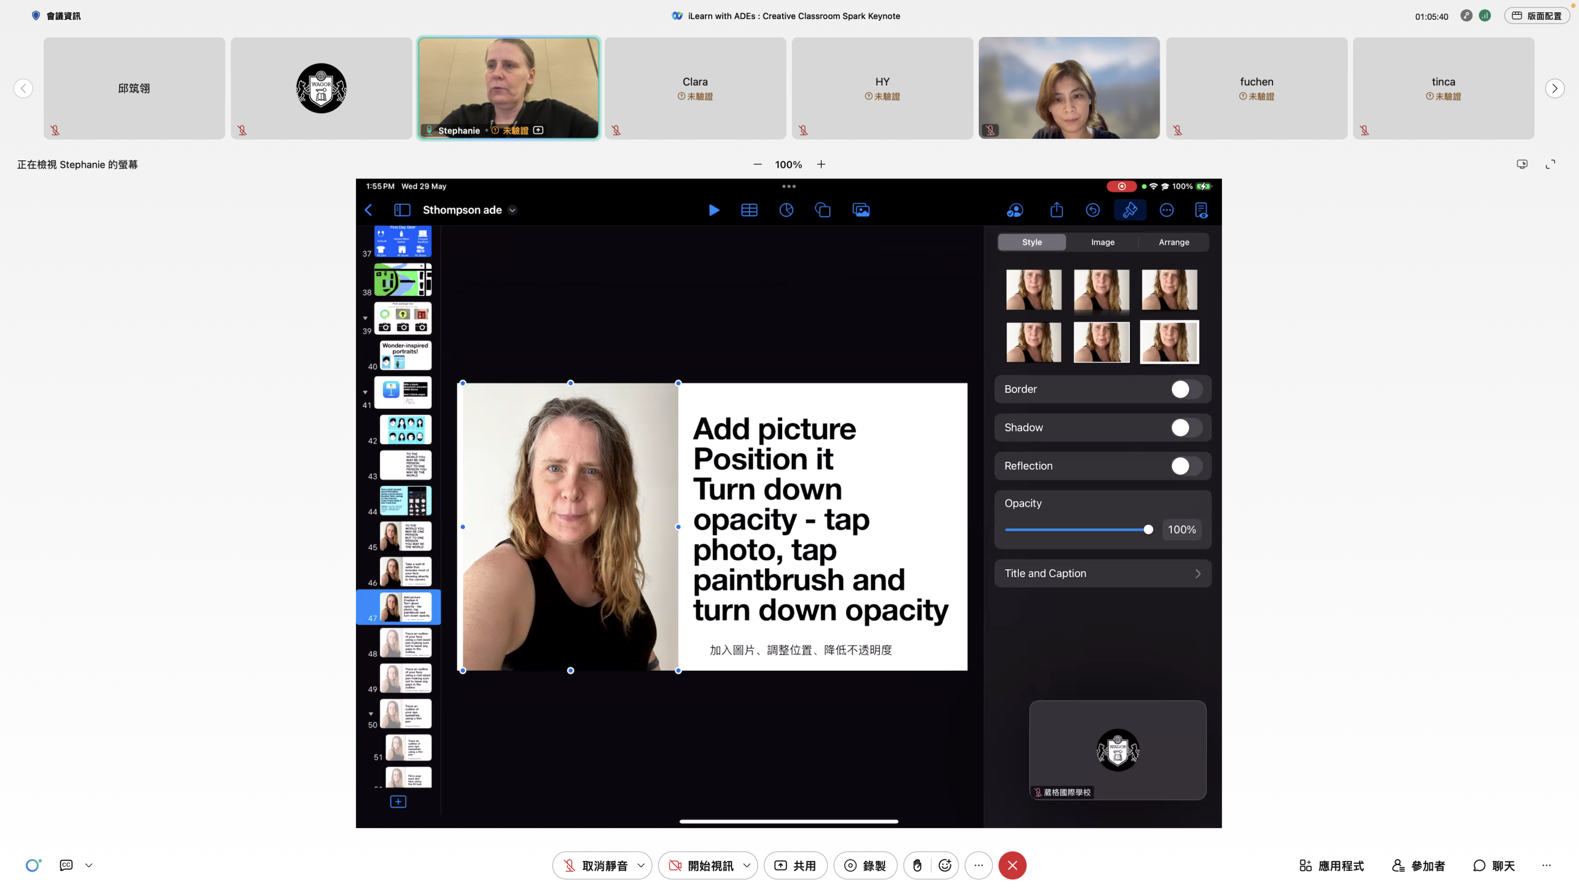Click the insert media photo icon
Screen dimensions: 1579x888
click(x=861, y=210)
